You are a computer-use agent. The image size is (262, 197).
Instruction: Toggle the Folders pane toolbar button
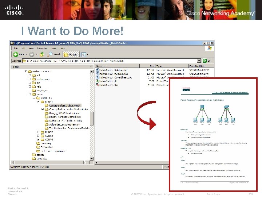coord(71,54)
